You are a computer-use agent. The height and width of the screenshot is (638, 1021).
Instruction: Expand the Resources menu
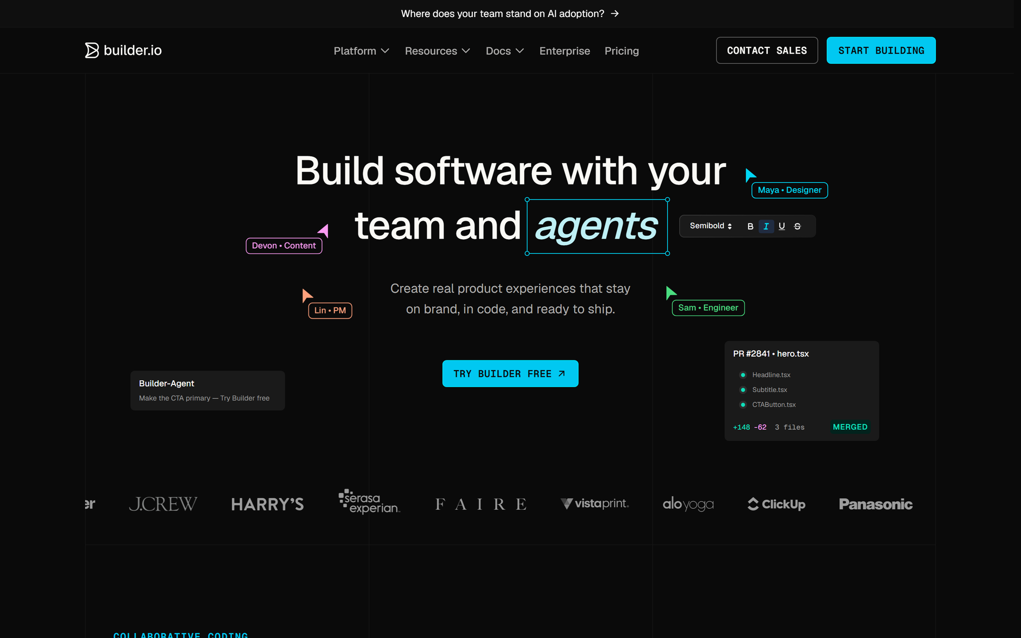click(437, 51)
